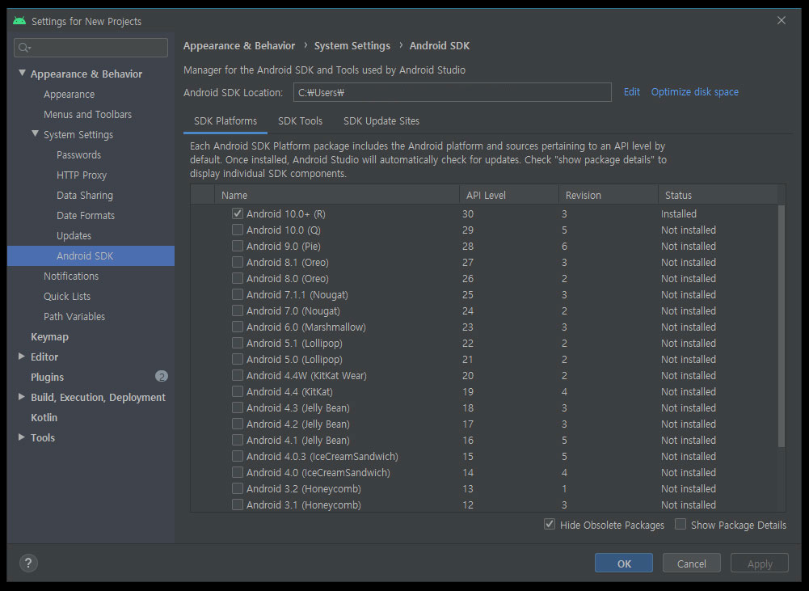Sort by Status column header
809x591 pixels.
coord(718,195)
